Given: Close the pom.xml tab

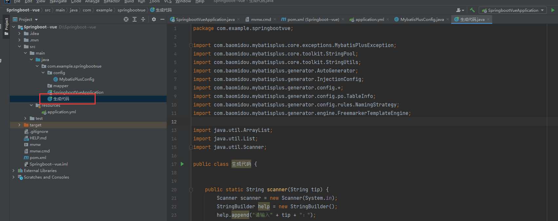Looking at the screenshot, I should (343, 20).
